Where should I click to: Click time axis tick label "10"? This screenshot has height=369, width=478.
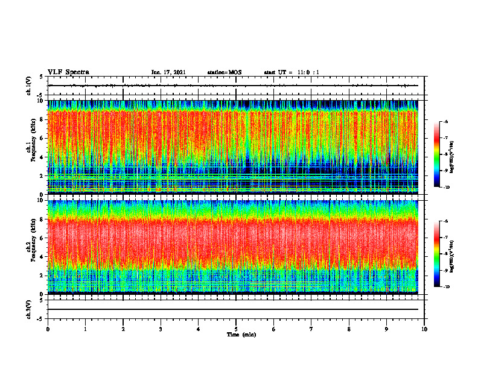(x=424, y=329)
